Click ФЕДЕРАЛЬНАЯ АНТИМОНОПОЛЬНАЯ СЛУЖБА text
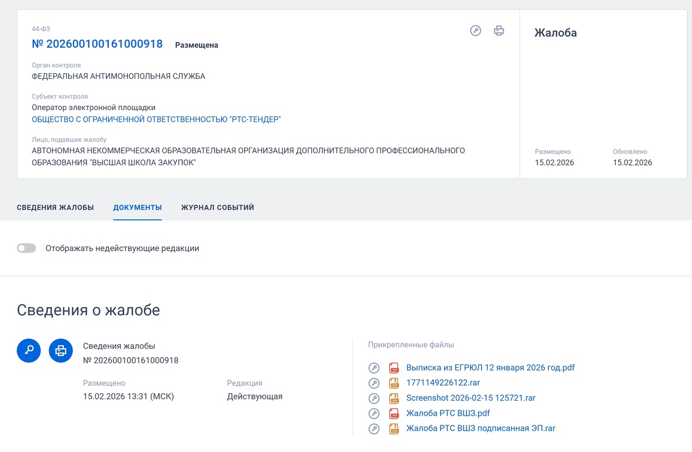Image resolution: width=692 pixels, height=452 pixels. point(118,76)
